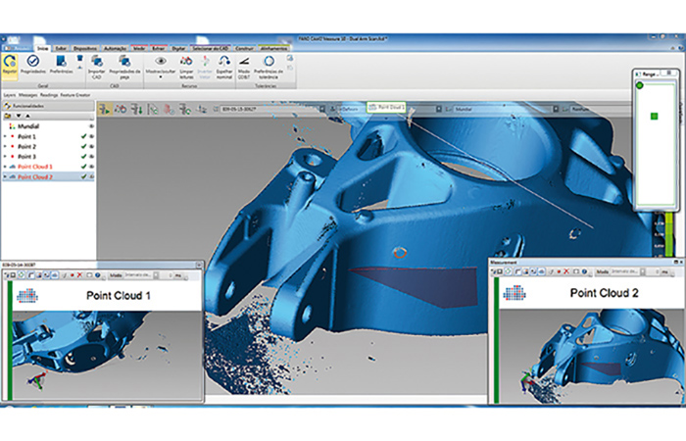Select Point 3 in the feature tree
The image size is (686, 441).
point(26,157)
